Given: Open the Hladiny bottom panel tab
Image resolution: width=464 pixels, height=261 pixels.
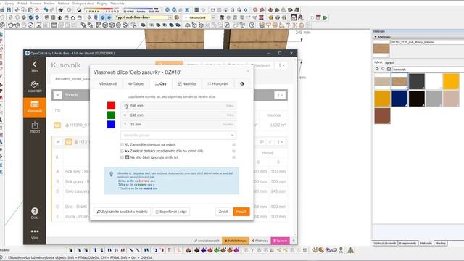Looking at the screenshot, I should click(x=441, y=244).
